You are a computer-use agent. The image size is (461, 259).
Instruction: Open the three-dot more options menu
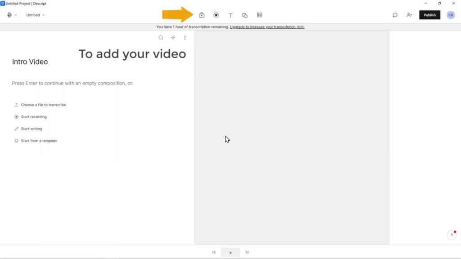pyautogui.click(x=185, y=38)
